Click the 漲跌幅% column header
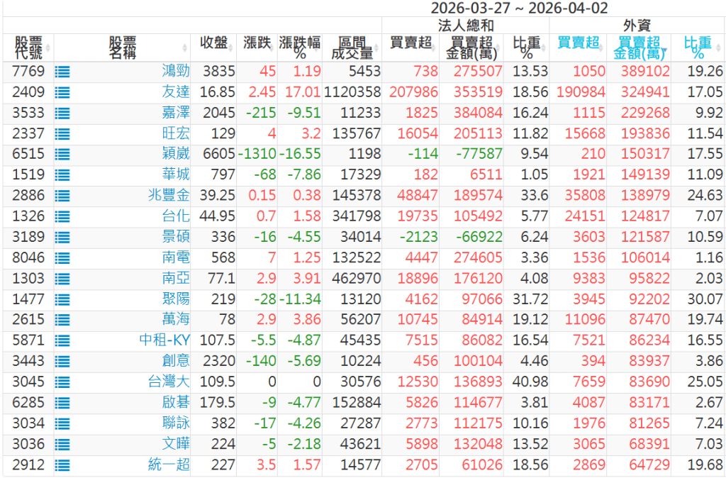 coord(299,48)
